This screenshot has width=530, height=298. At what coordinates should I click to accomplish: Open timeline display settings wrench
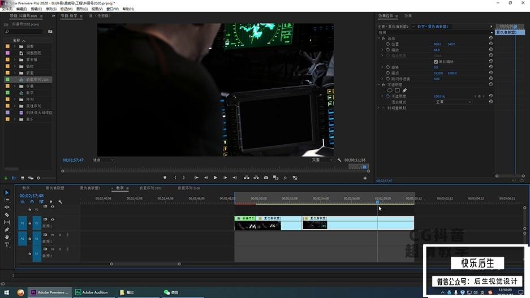[x=60, y=202]
